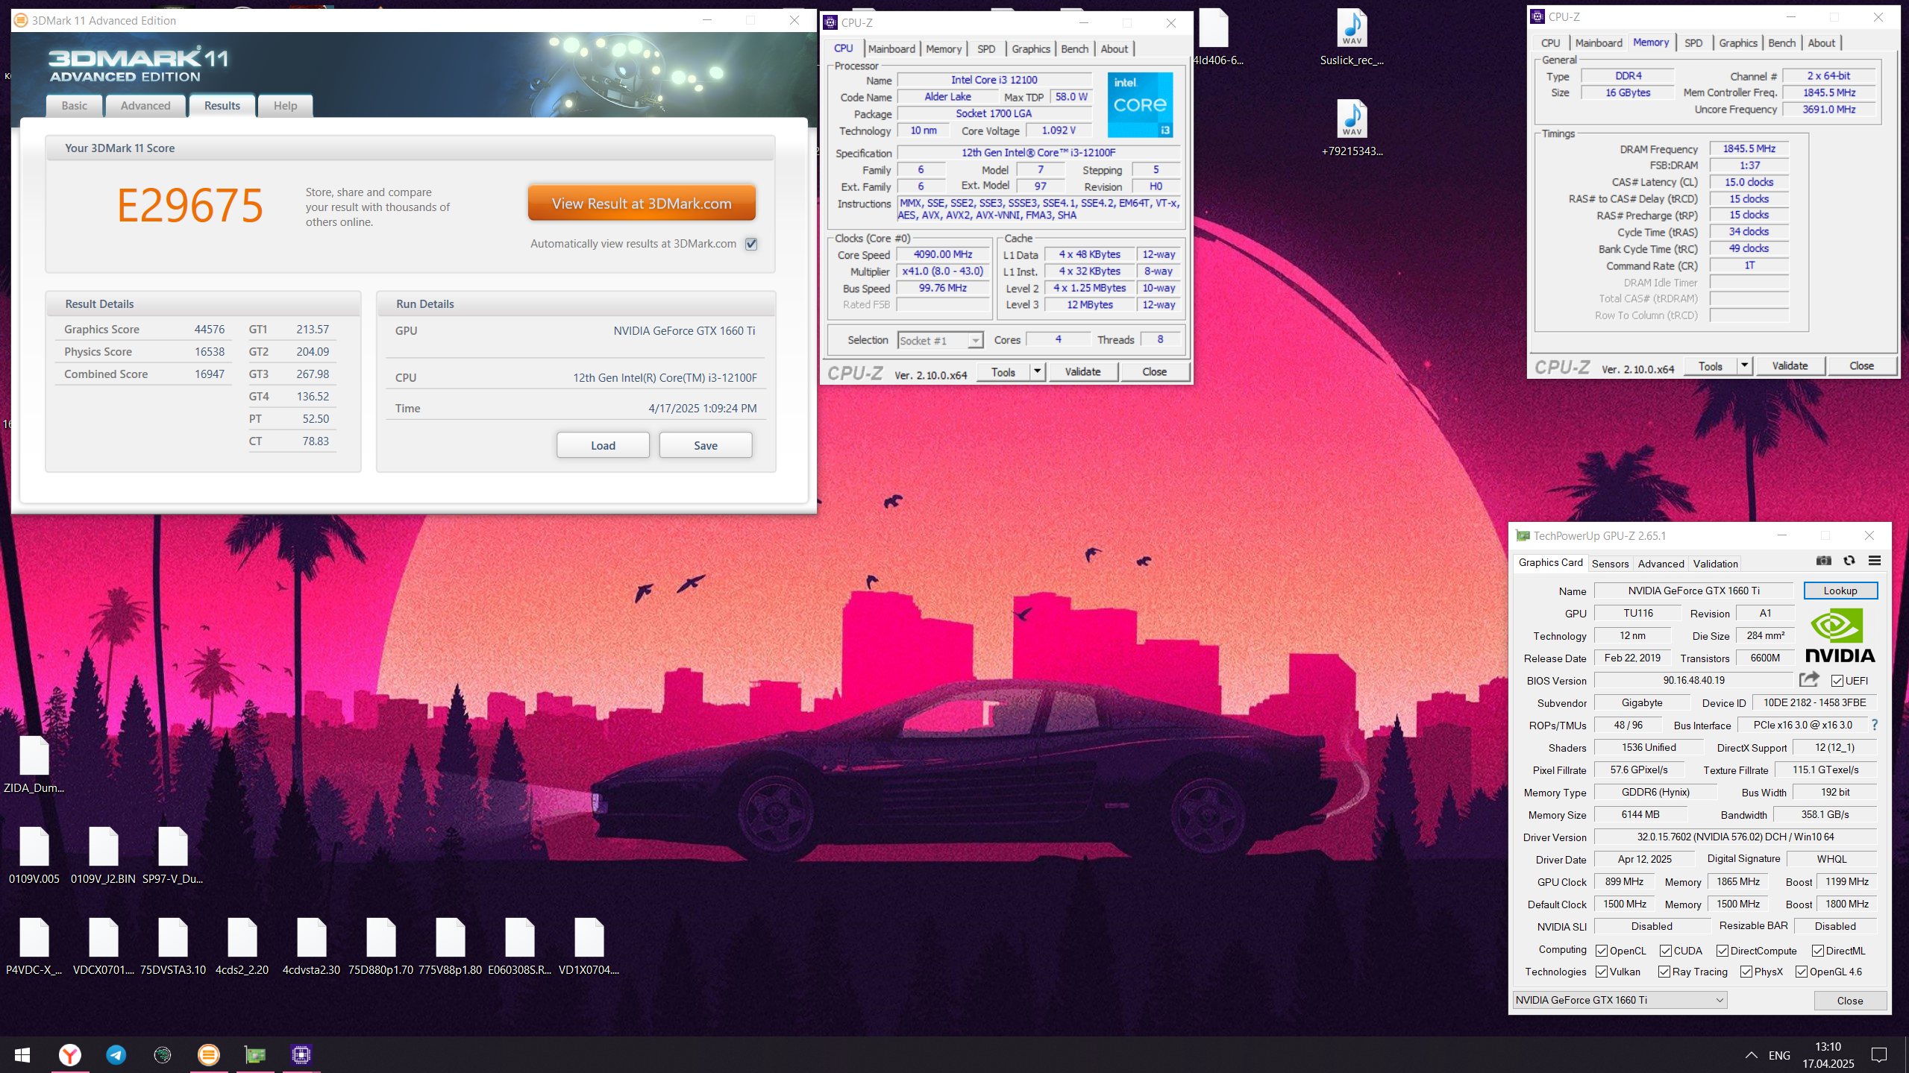Click the E29675 score text

click(189, 205)
